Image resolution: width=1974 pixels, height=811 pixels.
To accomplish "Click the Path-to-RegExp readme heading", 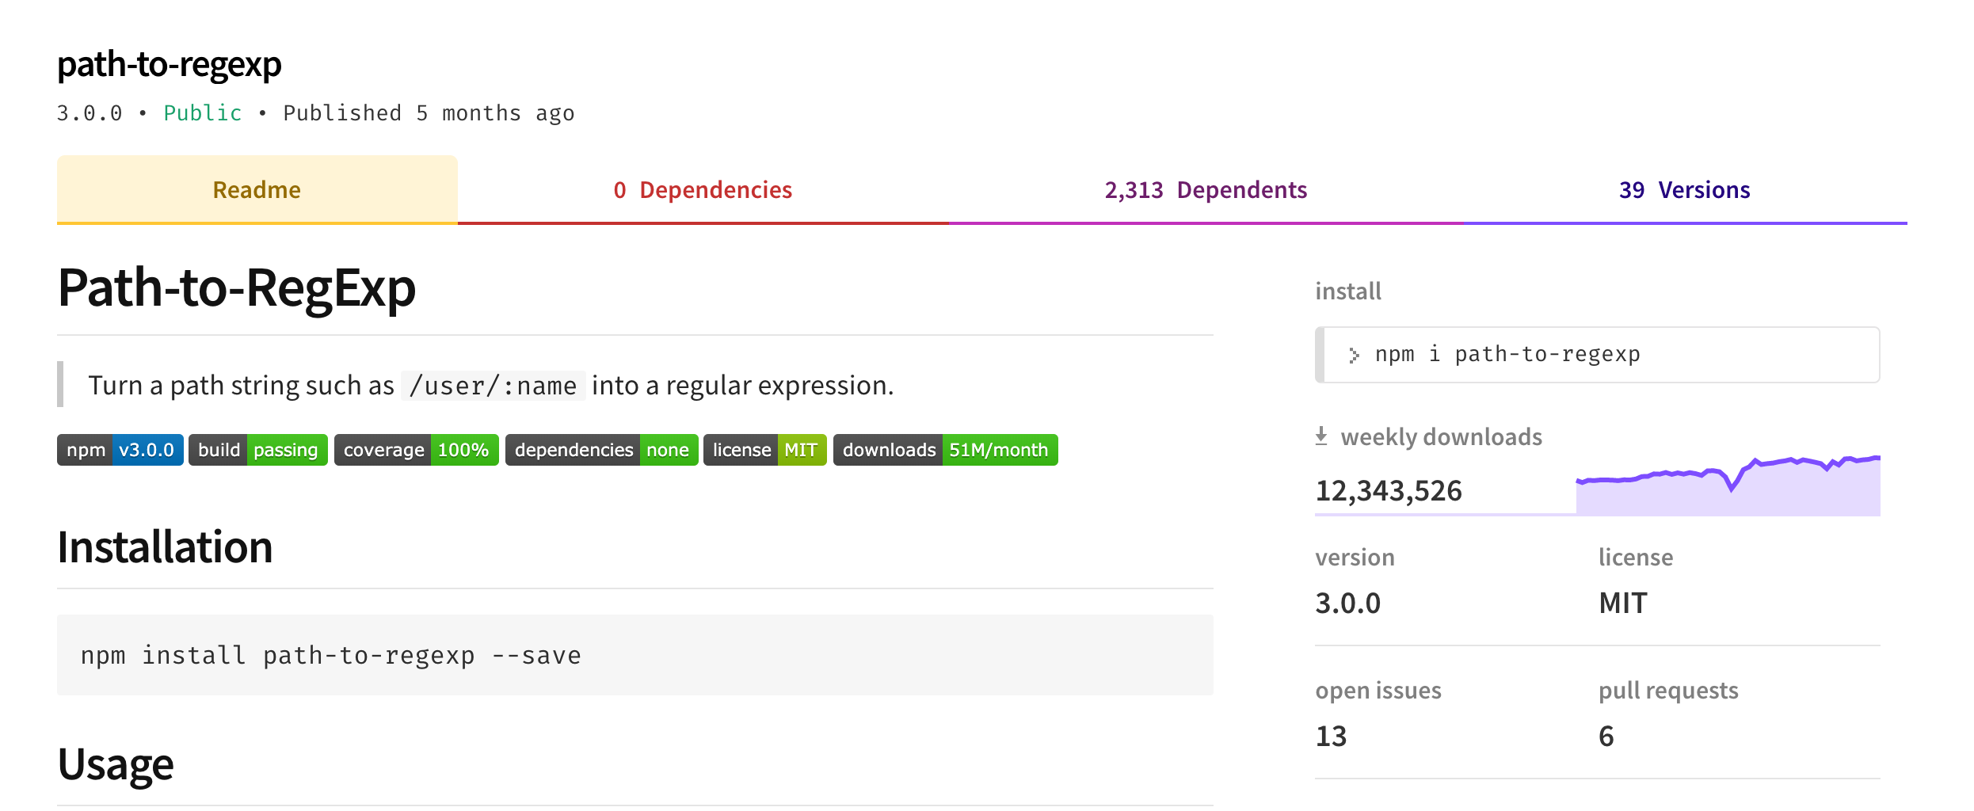I will [x=237, y=287].
